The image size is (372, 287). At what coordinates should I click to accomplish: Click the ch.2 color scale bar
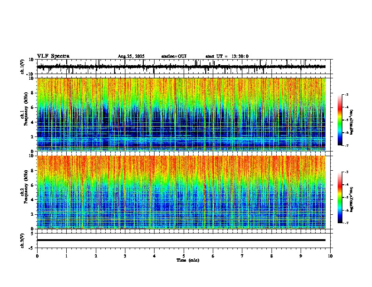[x=340, y=197]
